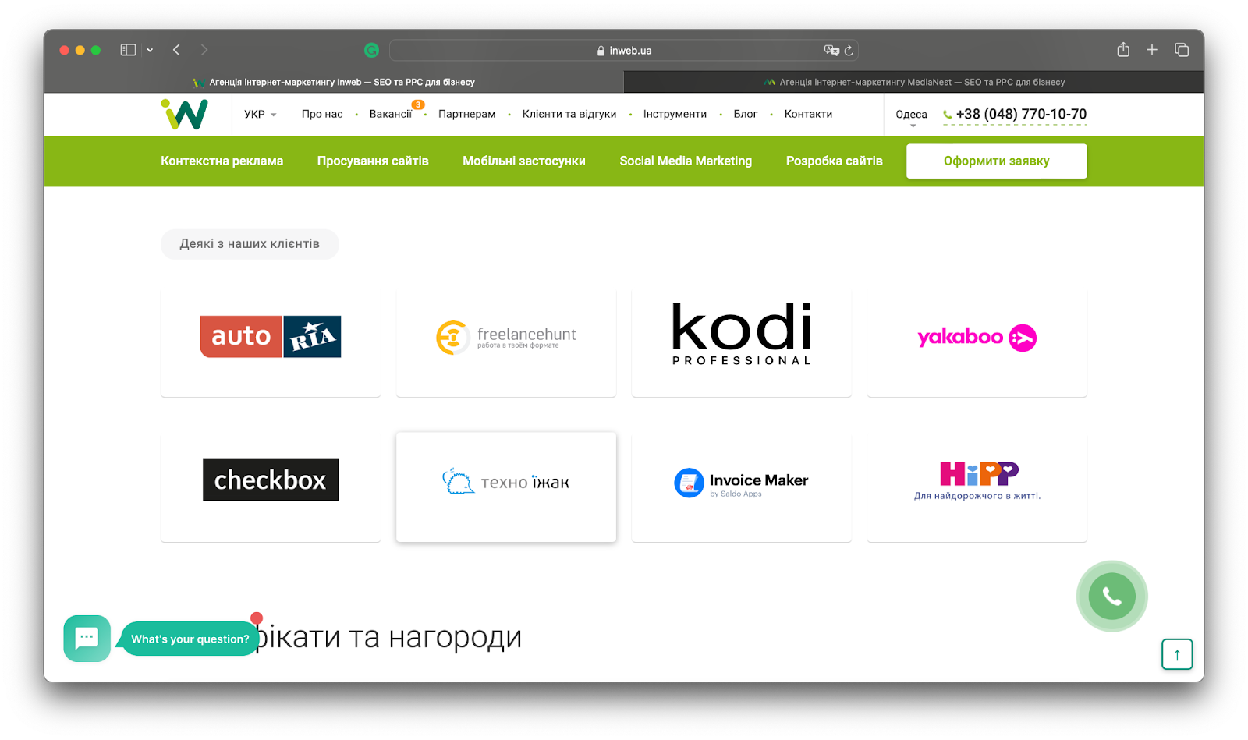Image resolution: width=1248 pixels, height=740 pixels.
Task: Toggle the Safari sidebar button
Action: [129, 50]
